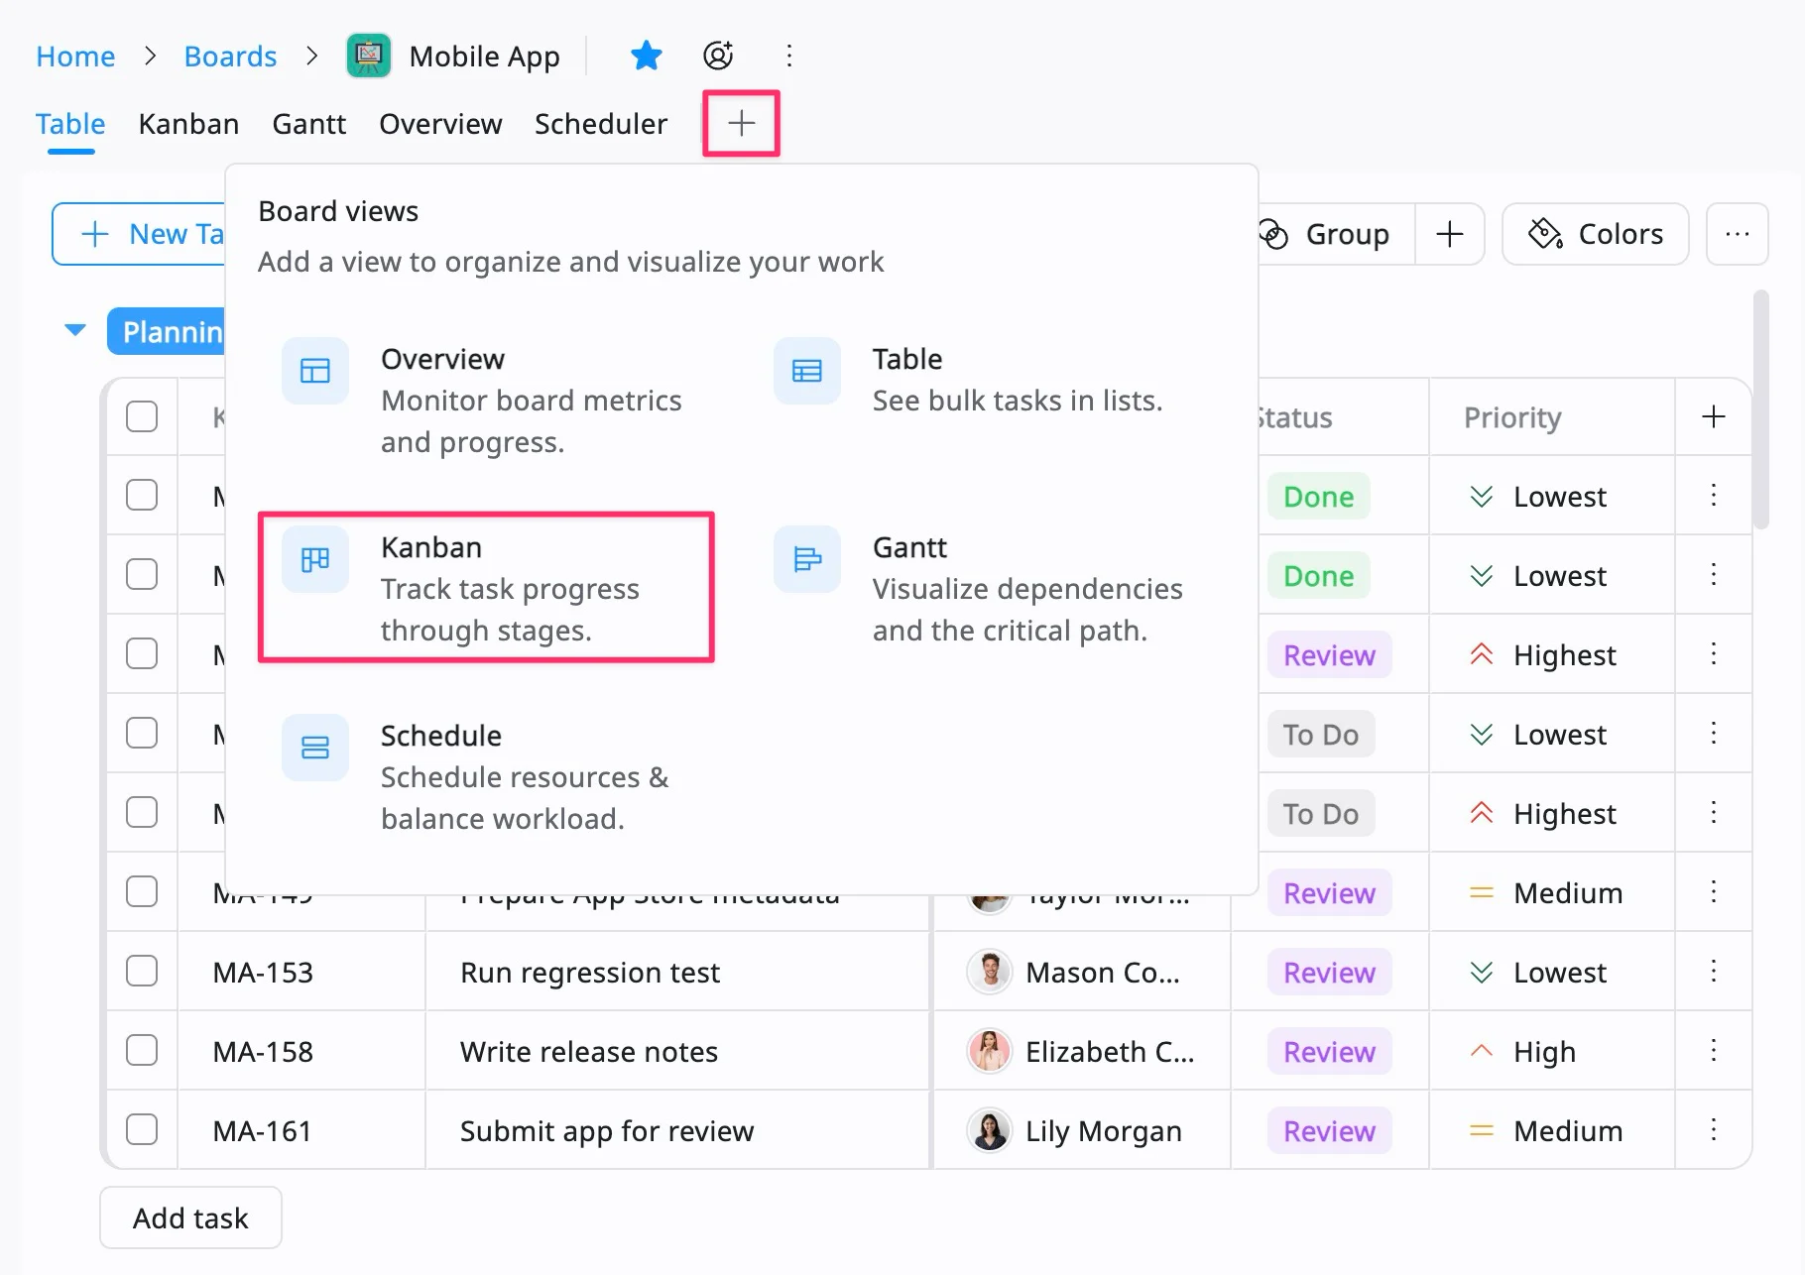1805x1275 pixels.
Task: Open the Scheduler tab
Action: (x=600, y=124)
